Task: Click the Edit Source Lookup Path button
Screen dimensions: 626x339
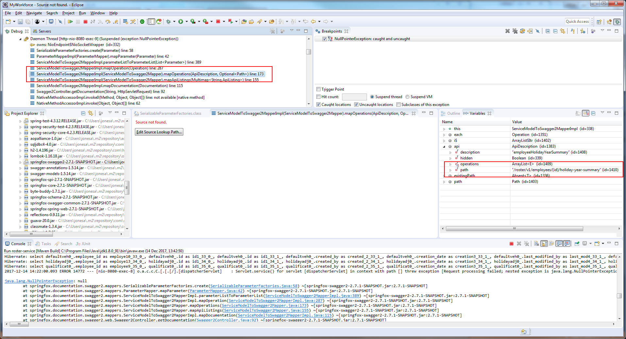Action: (159, 132)
